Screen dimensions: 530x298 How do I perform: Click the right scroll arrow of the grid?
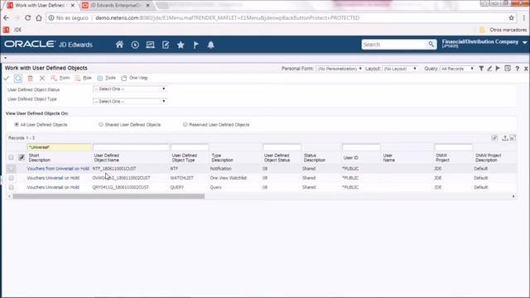click(513, 196)
